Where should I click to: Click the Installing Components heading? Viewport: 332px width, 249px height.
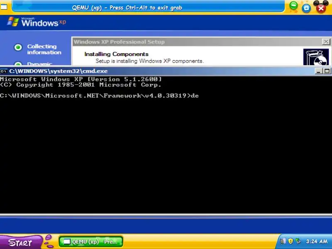click(116, 54)
